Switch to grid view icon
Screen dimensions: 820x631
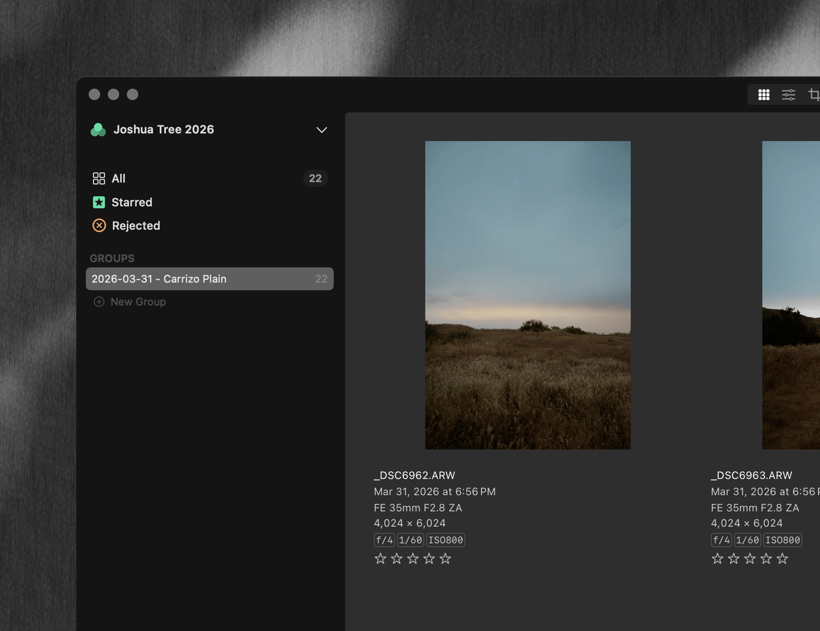click(764, 95)
